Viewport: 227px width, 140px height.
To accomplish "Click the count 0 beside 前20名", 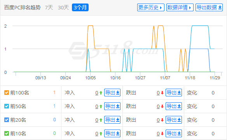I will [x=54, y=120].
